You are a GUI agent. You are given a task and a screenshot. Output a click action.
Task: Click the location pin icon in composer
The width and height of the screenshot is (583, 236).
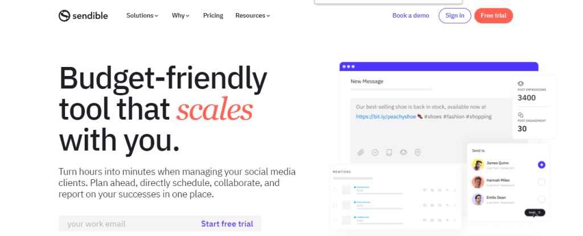(x=417, y=152)
